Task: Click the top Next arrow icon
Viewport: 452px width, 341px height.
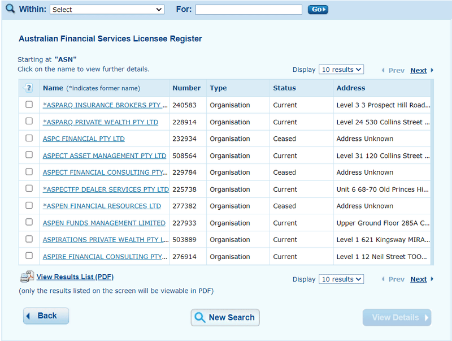Action: [x=432, y=70]
